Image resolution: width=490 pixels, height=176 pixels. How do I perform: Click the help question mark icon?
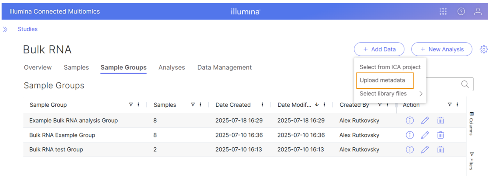point(461,12)
